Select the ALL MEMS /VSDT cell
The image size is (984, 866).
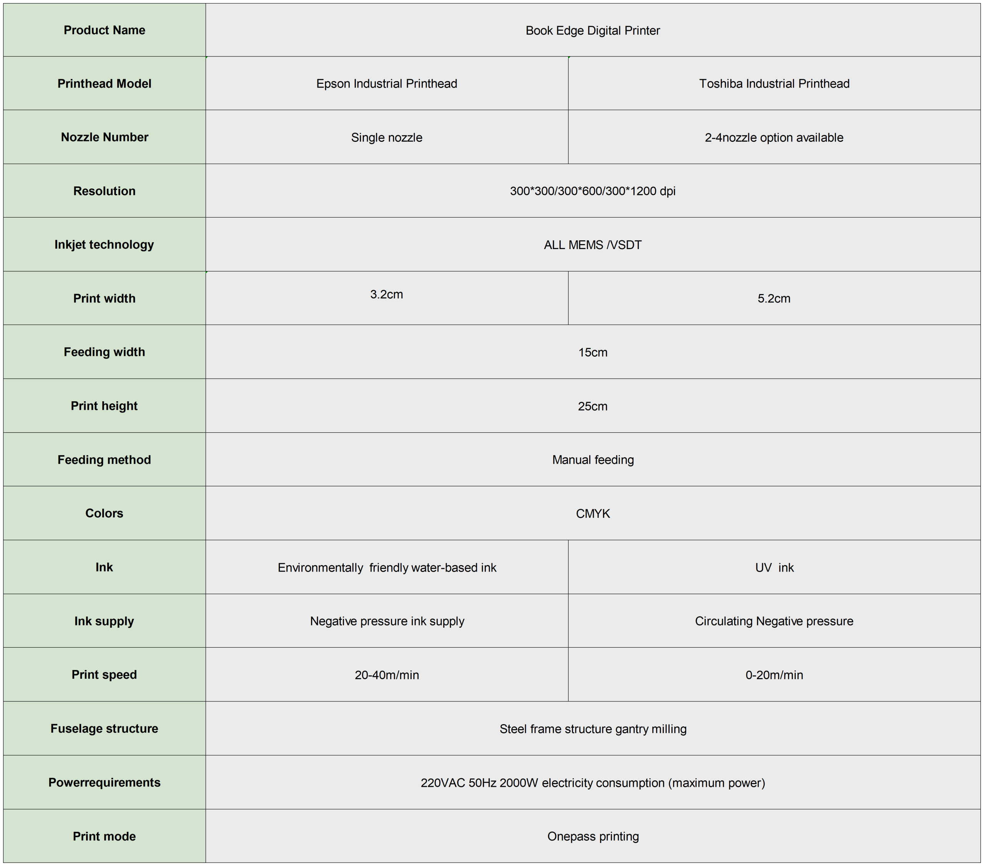click(592, 245)
